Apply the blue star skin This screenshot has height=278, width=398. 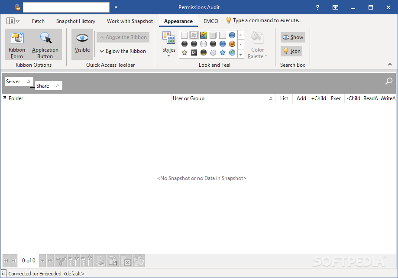pyautogui.click(x=223, y=52)
